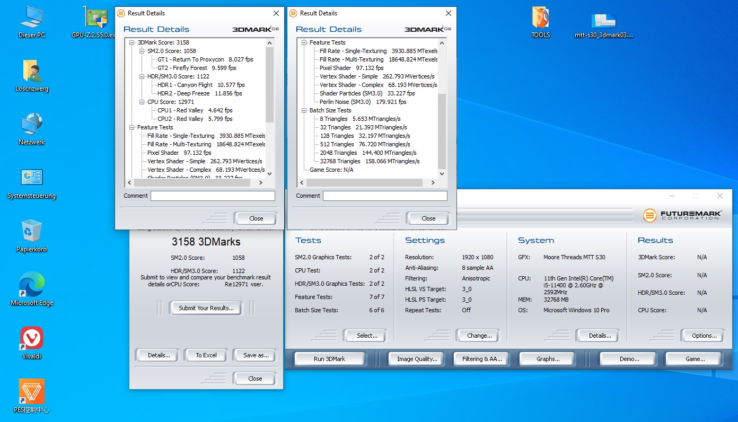
Task: Select 8 Triangles batch test row
Action: coord(360,119)
